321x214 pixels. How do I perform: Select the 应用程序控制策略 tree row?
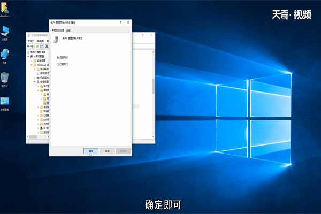point(44,124)
